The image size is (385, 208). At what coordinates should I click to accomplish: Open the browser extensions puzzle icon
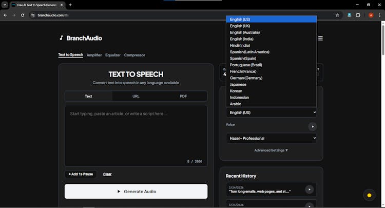pos(358,15)
